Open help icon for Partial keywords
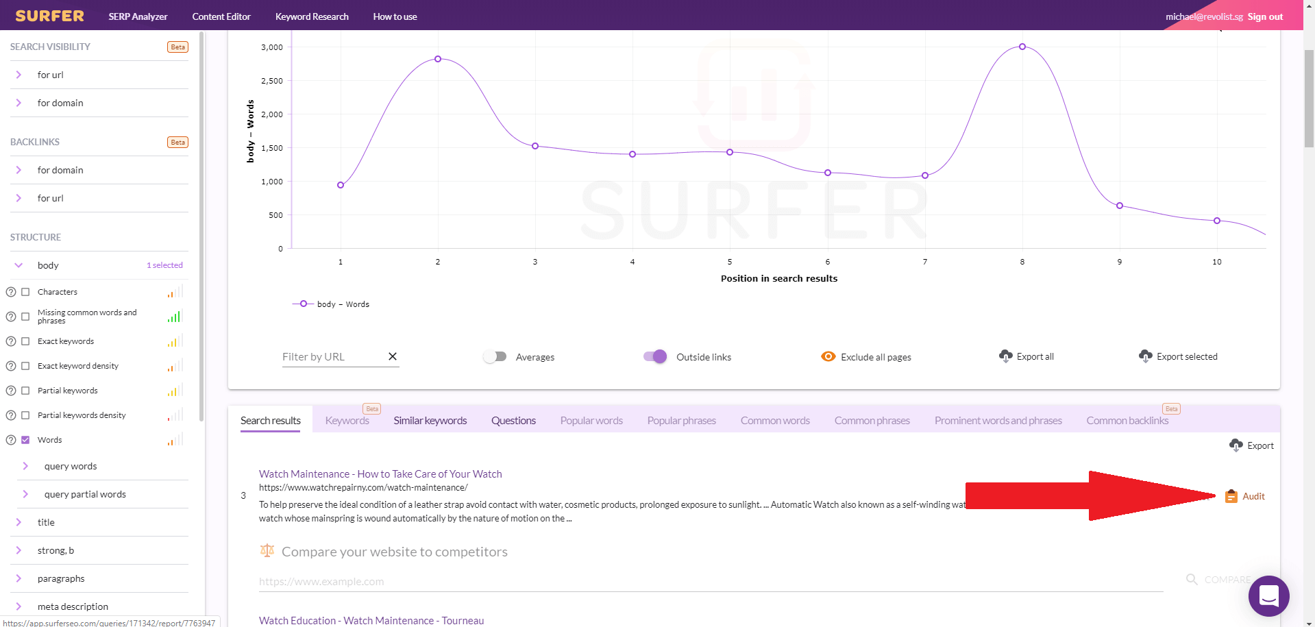 (x=11, y=391)
